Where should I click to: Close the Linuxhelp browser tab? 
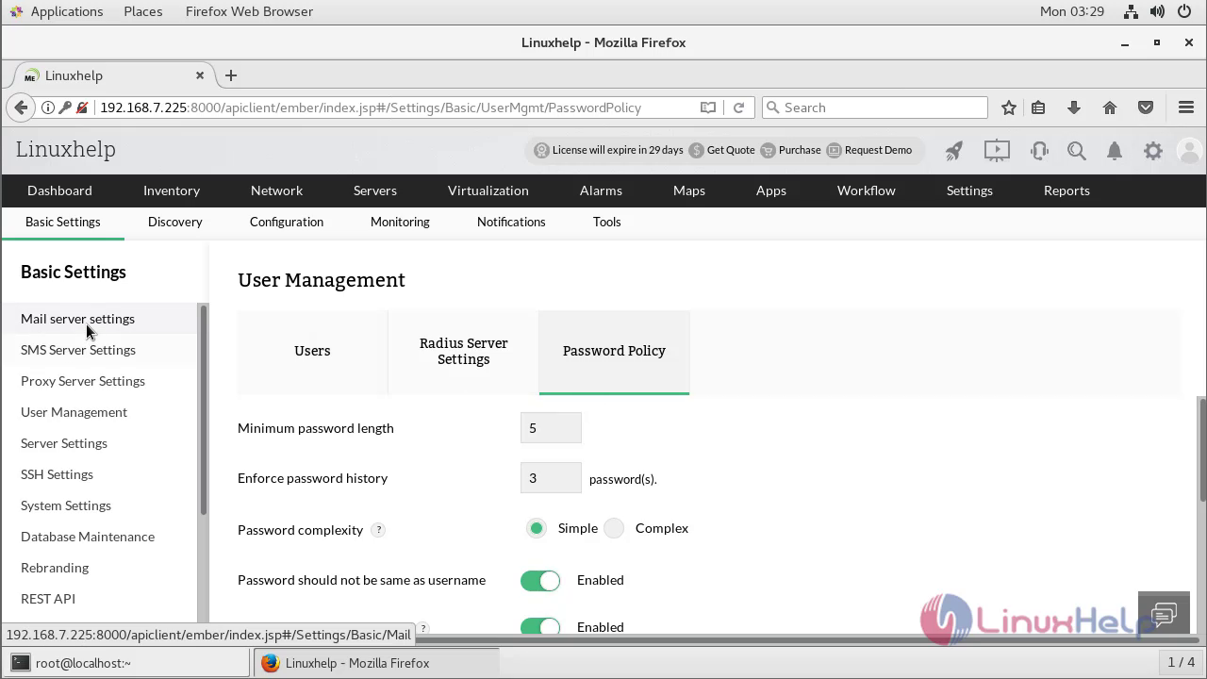[200, 75]
